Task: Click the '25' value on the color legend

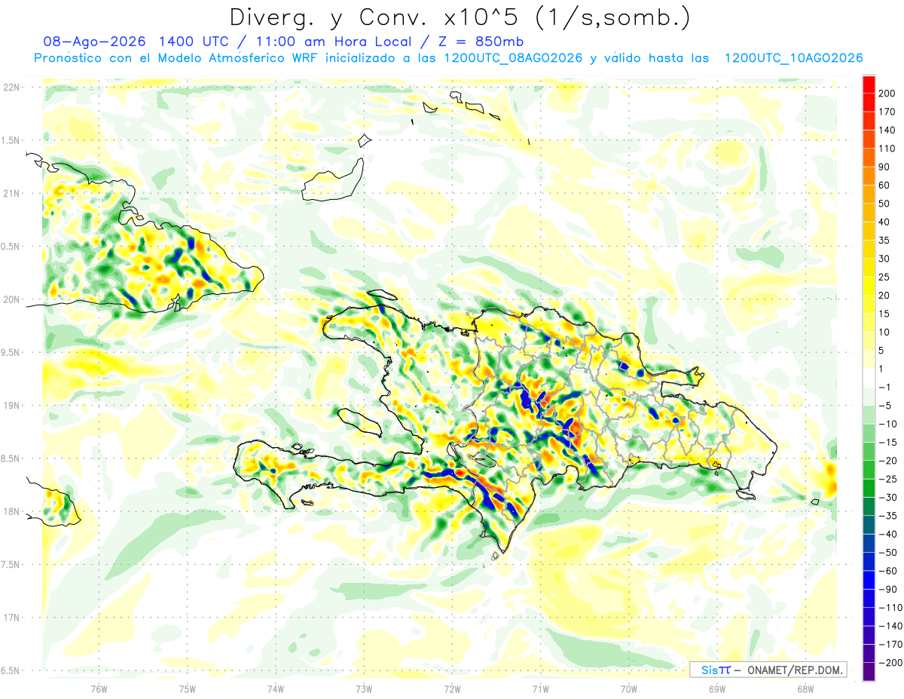Action: [x=884, y=277]
